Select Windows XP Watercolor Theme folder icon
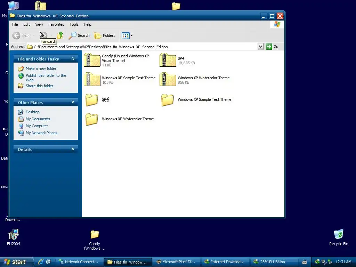 click(x=92, y=119)
